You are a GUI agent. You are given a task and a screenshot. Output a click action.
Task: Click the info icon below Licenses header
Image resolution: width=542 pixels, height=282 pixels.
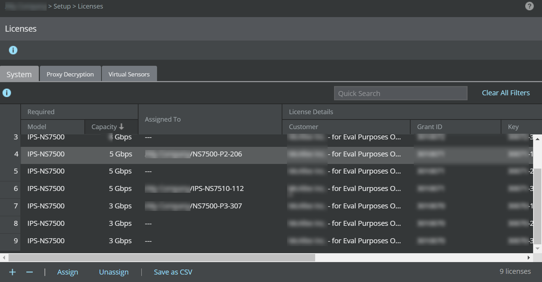click(x=13, y=50)
